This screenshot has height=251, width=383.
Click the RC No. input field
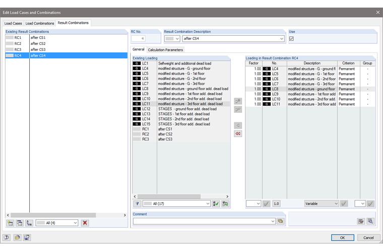pyautogui.click(x=139, y=39)
